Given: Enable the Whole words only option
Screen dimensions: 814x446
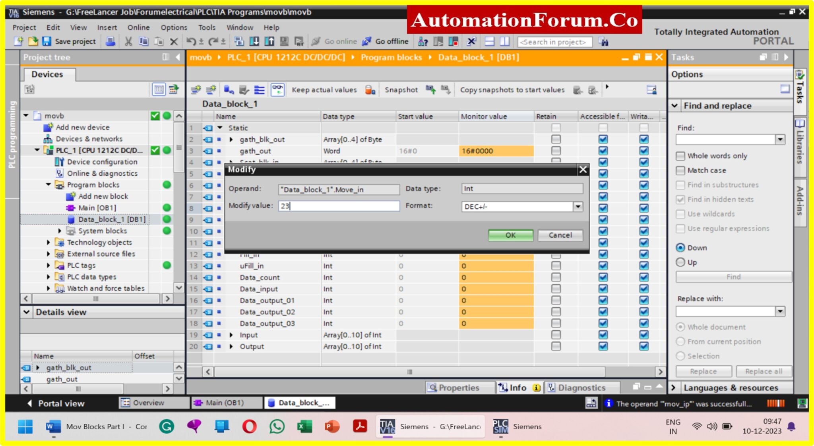Looking at the screenshot, I should (680, 156).
